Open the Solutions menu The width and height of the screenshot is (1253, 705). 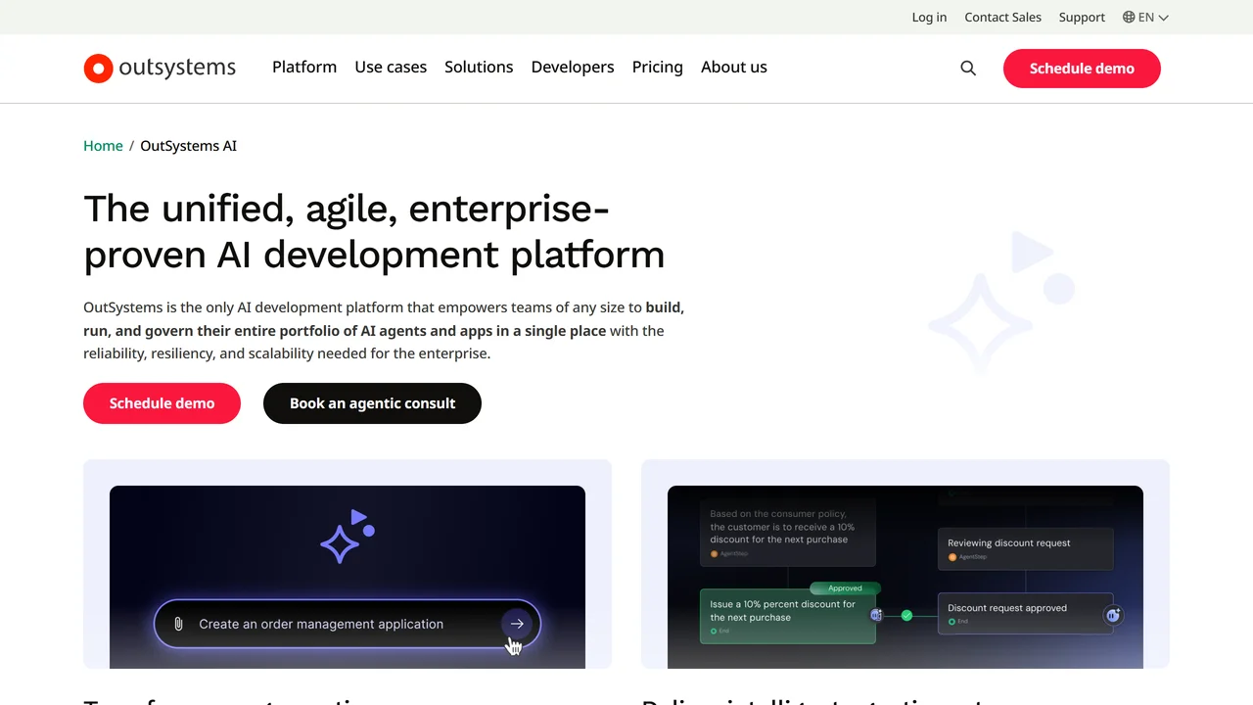pyautogui.click(x=479, y=68)
